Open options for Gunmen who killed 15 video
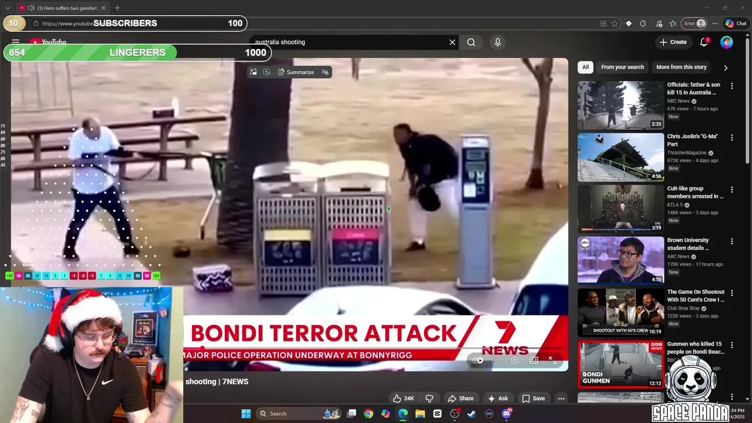752x423 pixels. pyautogui.click(x=731, y=345)
